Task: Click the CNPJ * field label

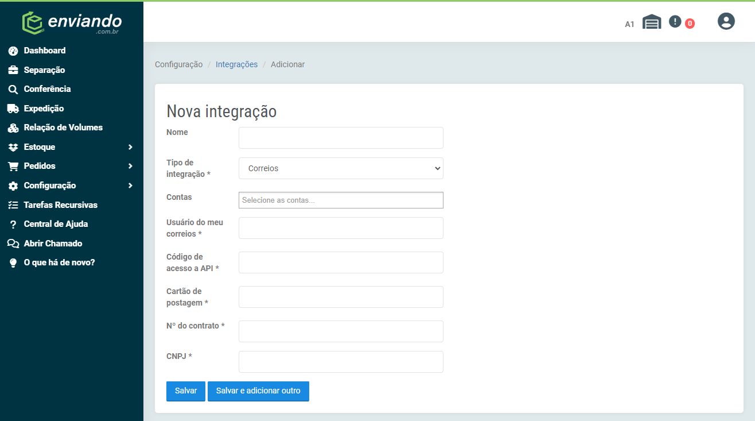Action: 179,356
